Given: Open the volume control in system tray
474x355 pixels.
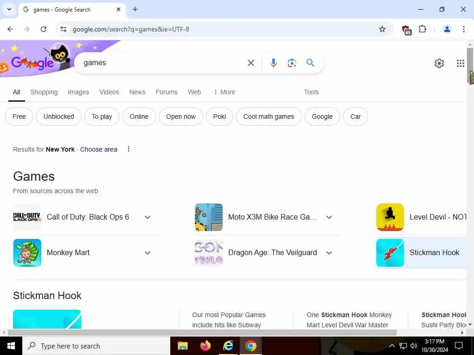Looking at the screenshot, I should [414, 346].
